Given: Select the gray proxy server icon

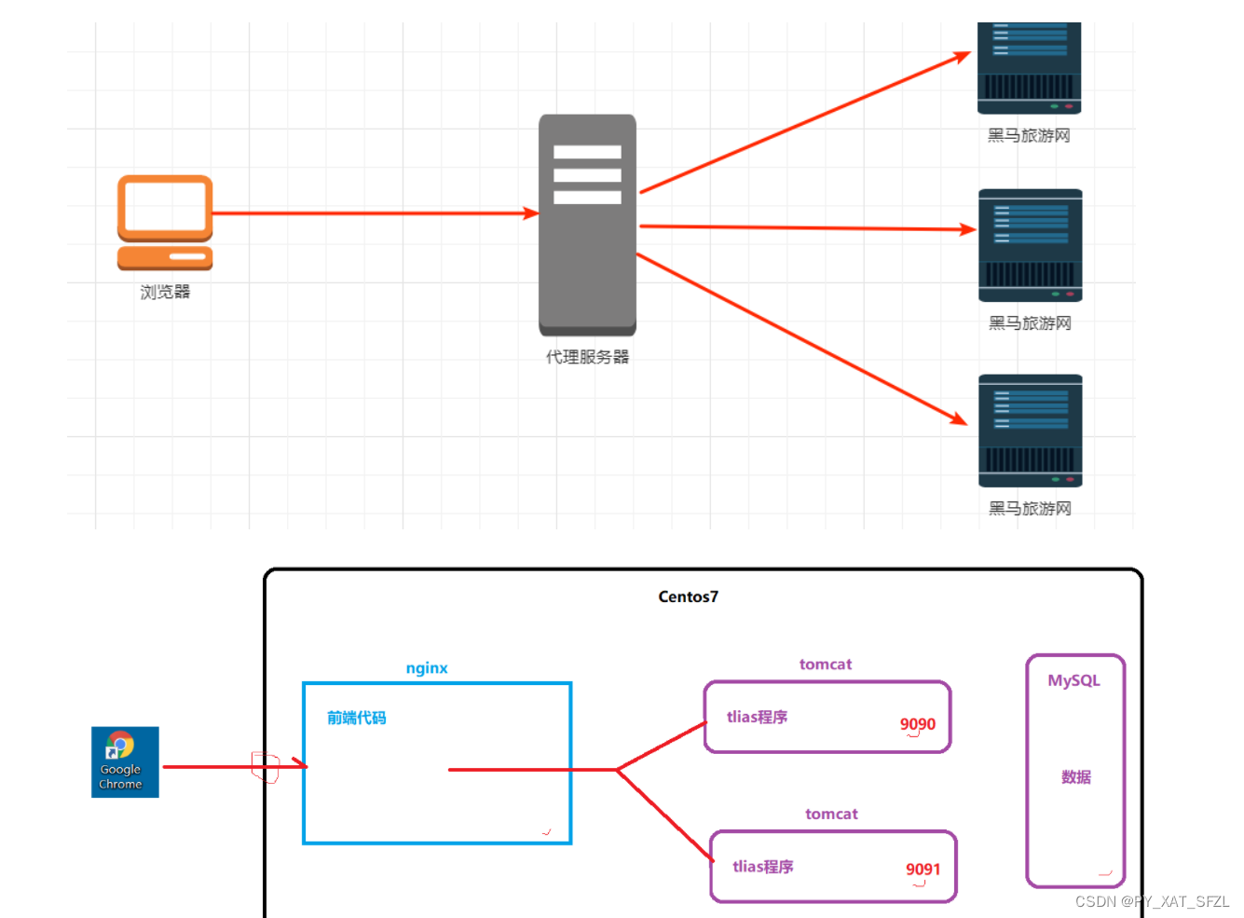Looking at the screenshot, I should coord(587,225).
